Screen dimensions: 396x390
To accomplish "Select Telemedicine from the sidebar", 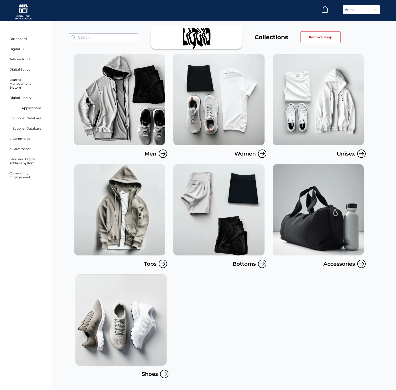I will click(20, 59).
